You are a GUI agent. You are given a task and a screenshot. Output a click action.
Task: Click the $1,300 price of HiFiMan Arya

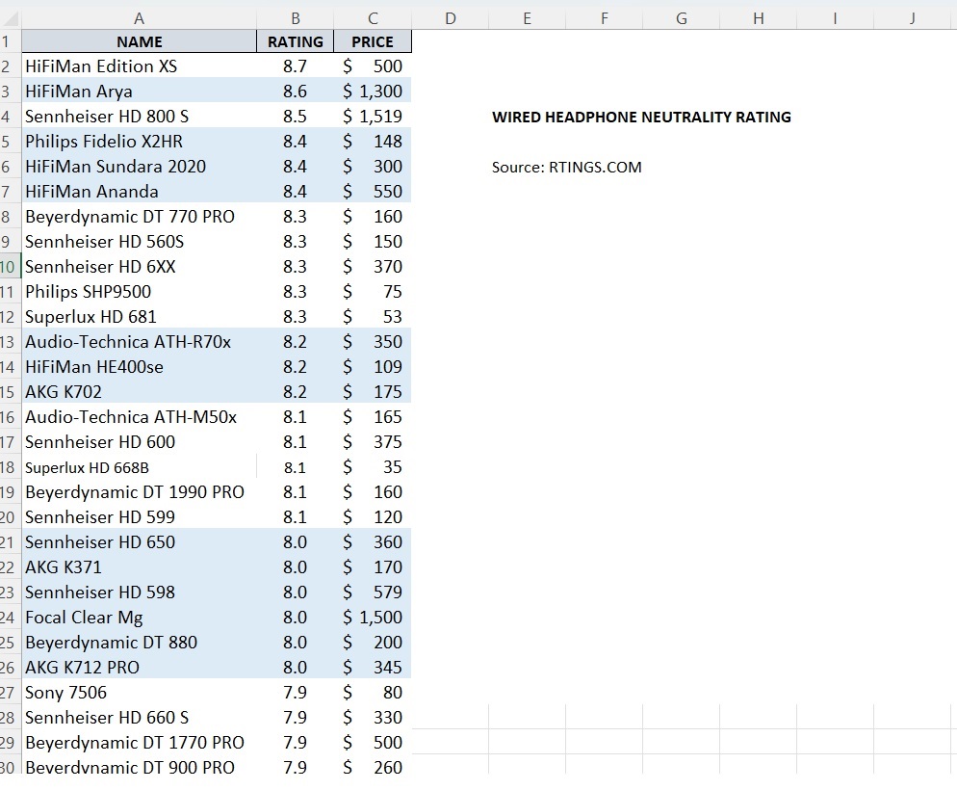pos(373,91)
